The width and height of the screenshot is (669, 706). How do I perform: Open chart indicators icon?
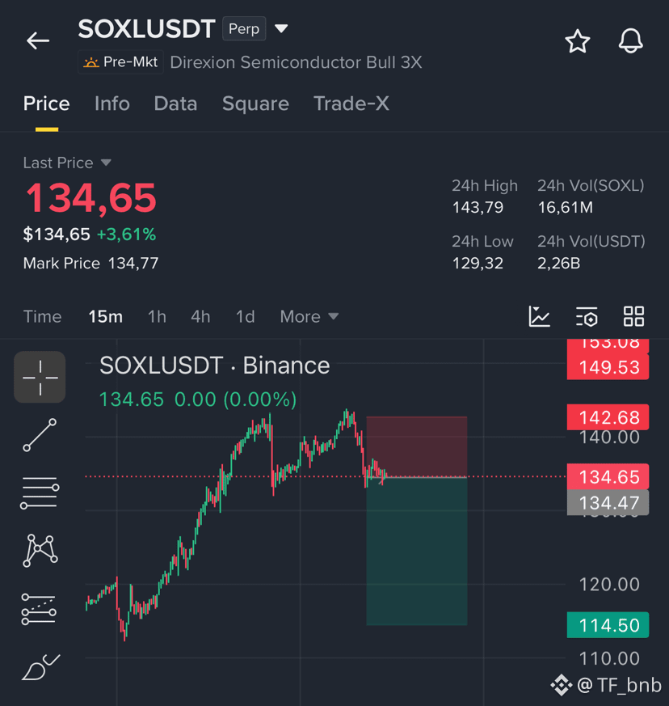[x=539, y=316]
